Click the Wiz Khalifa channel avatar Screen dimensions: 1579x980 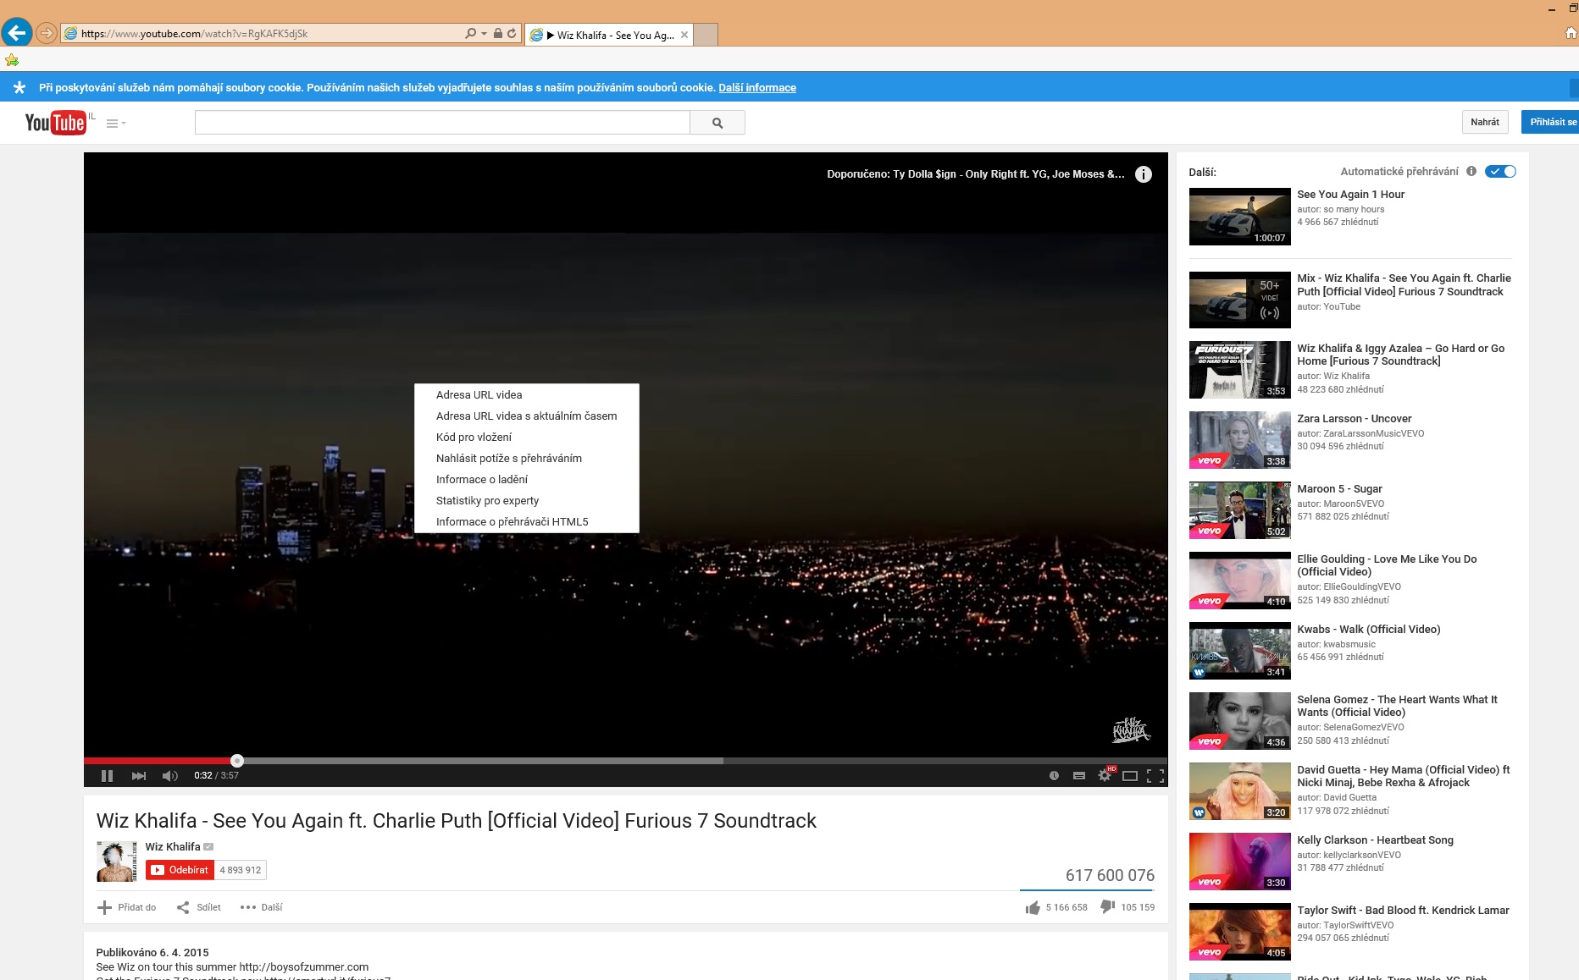(117, 862)
